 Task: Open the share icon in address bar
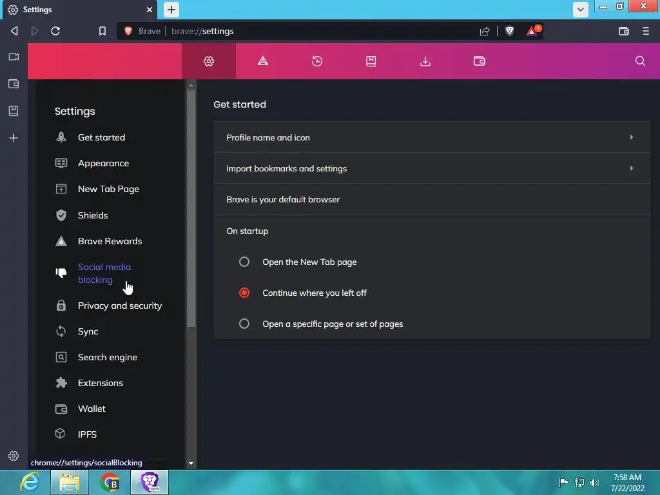(485, 31)
